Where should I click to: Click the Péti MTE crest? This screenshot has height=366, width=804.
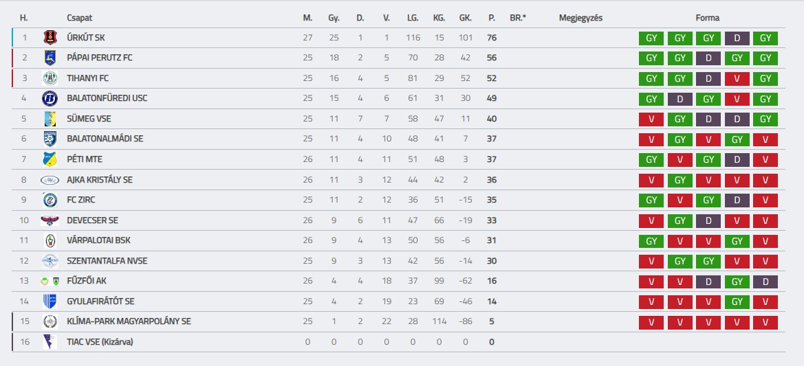pos(50,159)
